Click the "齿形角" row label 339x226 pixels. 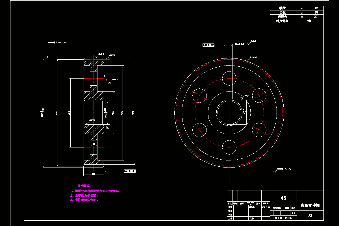282,17
